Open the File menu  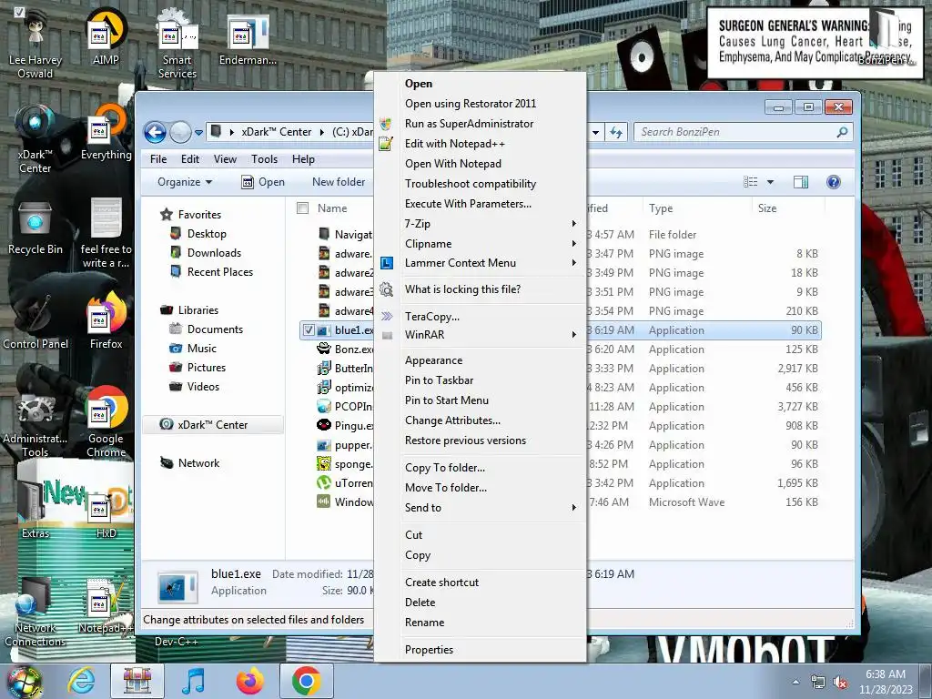click(158, 159)
